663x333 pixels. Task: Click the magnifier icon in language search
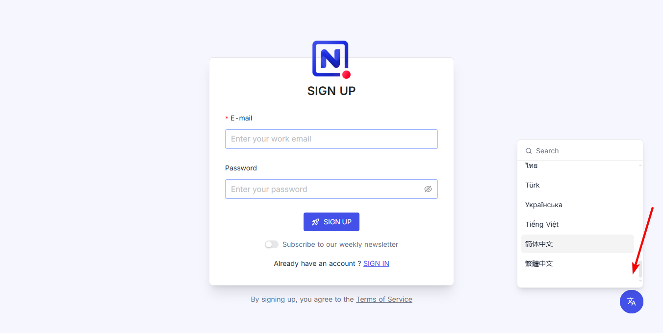(x=529, y=151)
